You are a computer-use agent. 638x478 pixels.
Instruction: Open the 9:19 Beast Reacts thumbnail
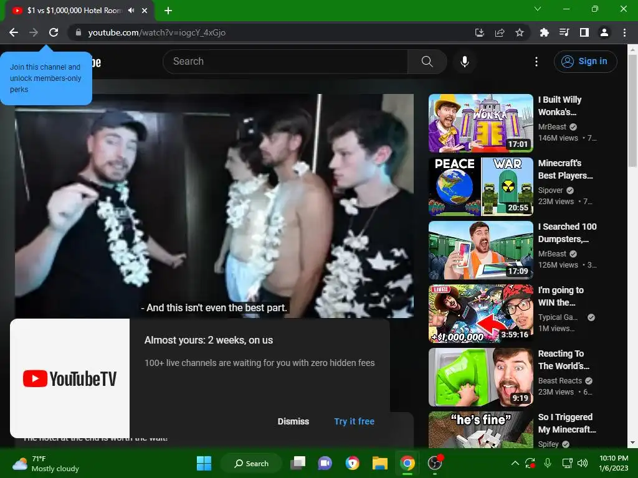[480, 377]
